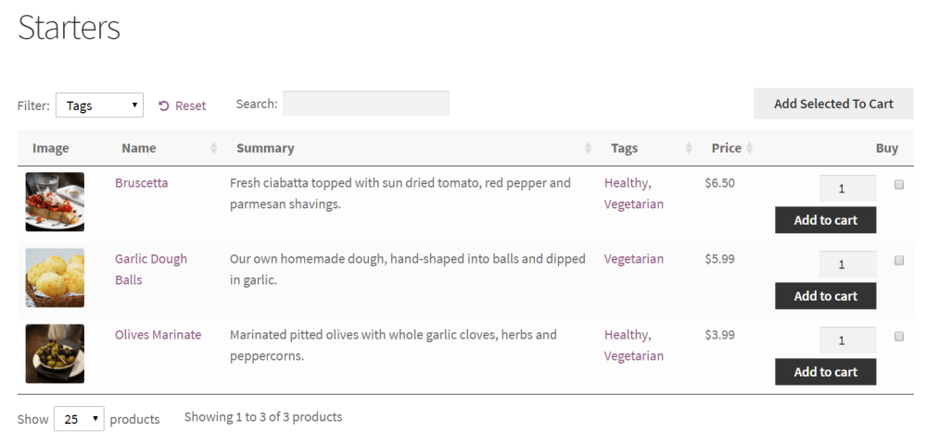
Task: Add Bruscetta to cart
Action: (x=825, y=220)
